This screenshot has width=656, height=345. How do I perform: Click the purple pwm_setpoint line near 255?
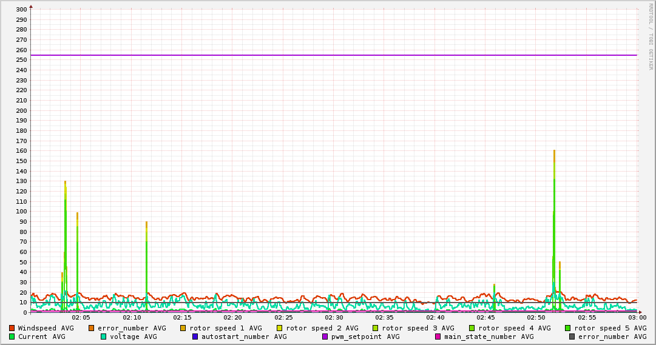pyautogui.click(x=334, y=55)
